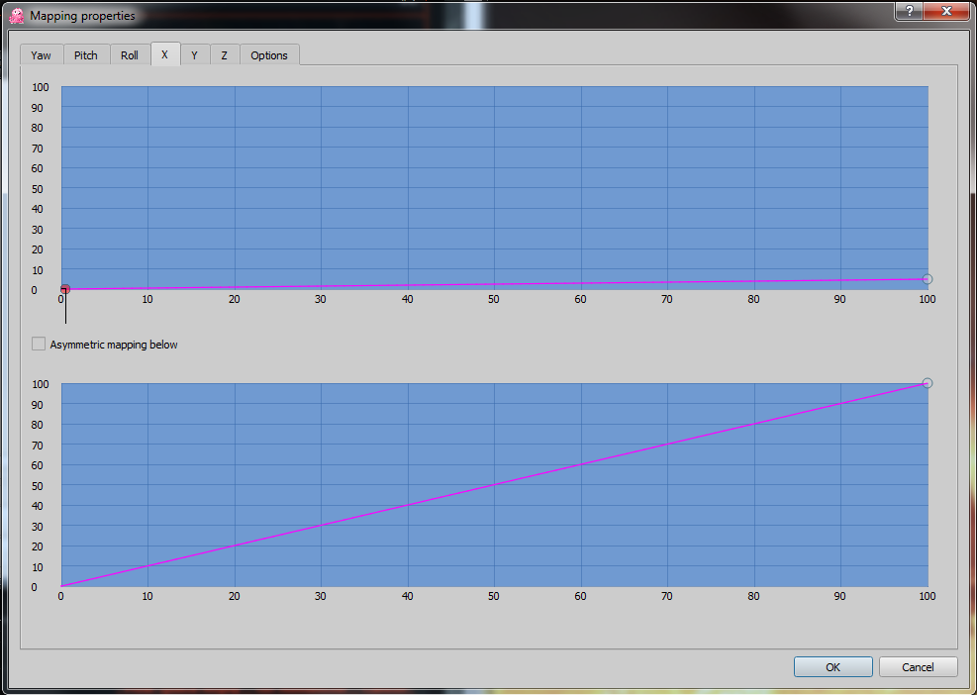The width and height of the screenshot is (977, 695).
Task: Click the help question mark button
Action: (910, 11)
